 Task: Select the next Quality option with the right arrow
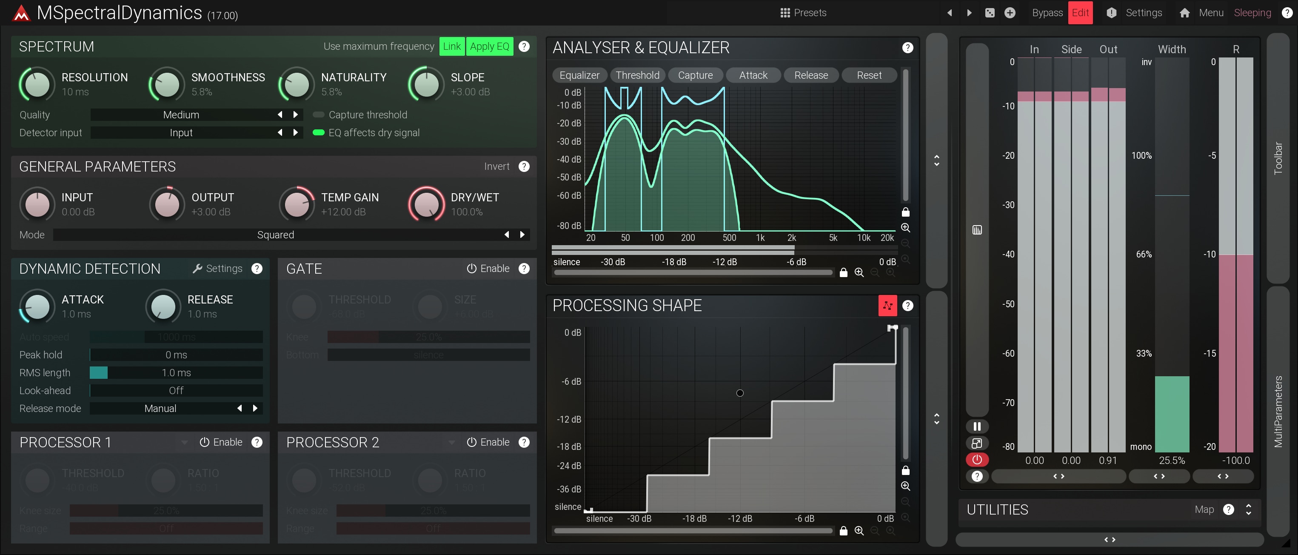click(x=296, y=115)
